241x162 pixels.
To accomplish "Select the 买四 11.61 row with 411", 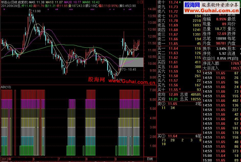I will pyautogui.click(x=179, y=62).
